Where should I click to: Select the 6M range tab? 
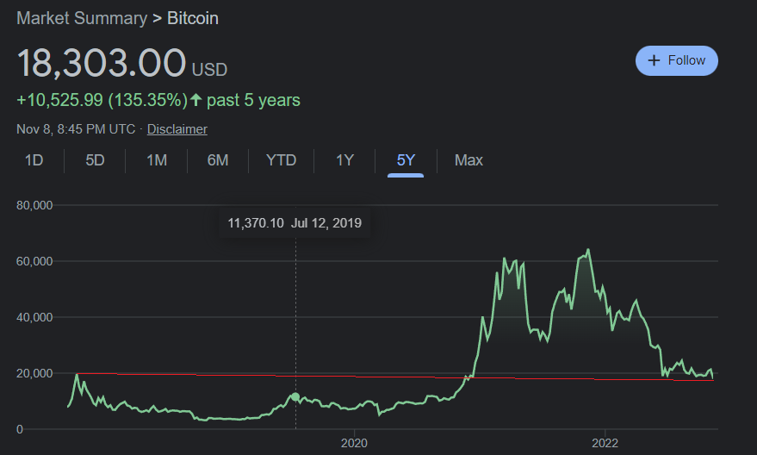click(218, 160)
